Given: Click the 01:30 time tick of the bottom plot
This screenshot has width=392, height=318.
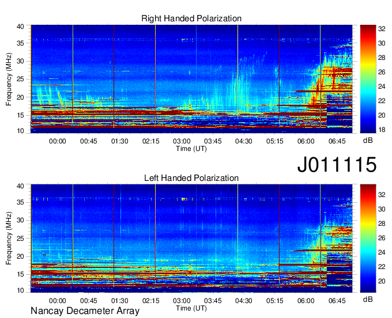Looking at the screenshot, I should pos(119,301).
